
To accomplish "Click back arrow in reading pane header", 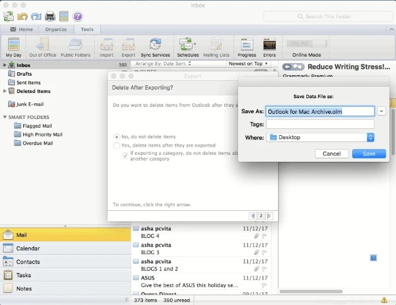I will [287, 67].
